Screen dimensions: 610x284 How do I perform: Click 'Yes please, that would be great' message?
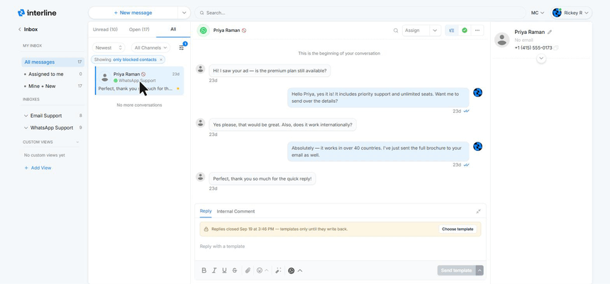tap(282, 125)
